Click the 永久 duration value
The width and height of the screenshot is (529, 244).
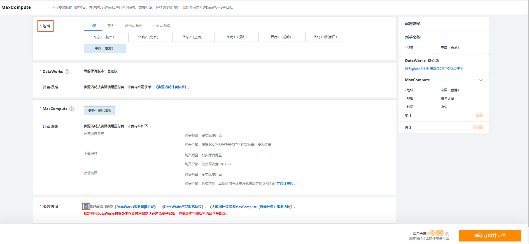click(x=444, y=107)
